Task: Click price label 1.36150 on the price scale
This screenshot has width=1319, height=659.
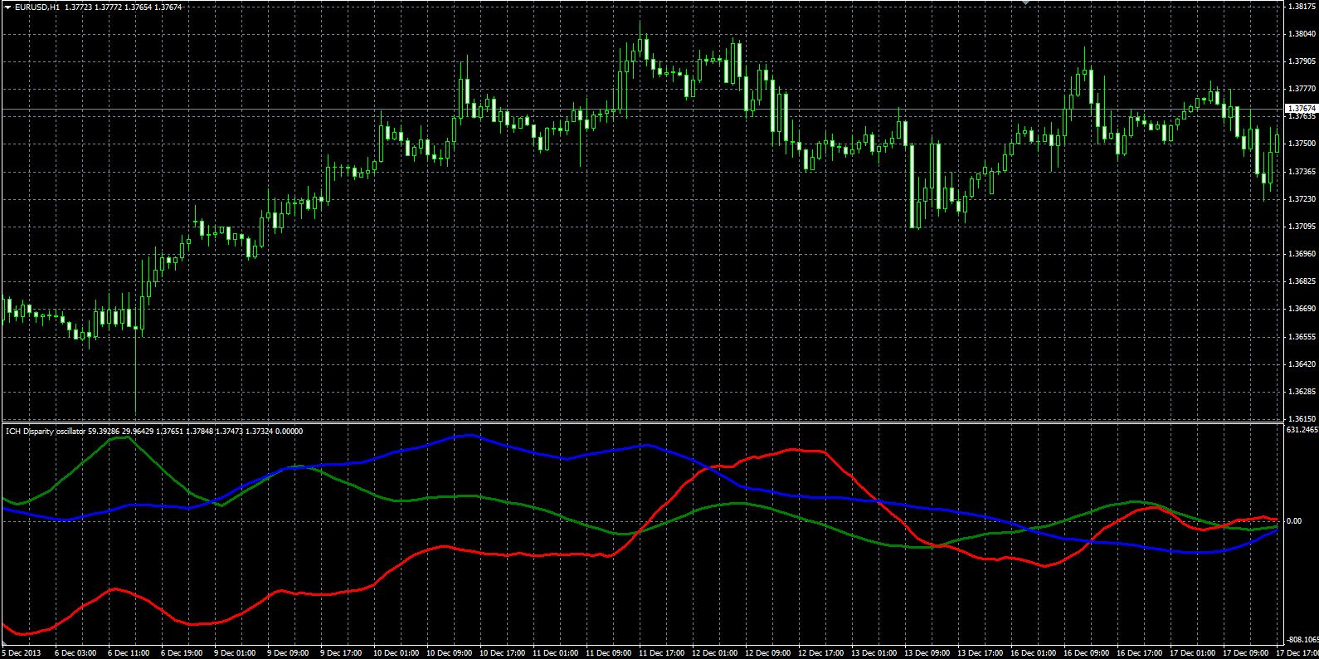Action: point(1302,419)
